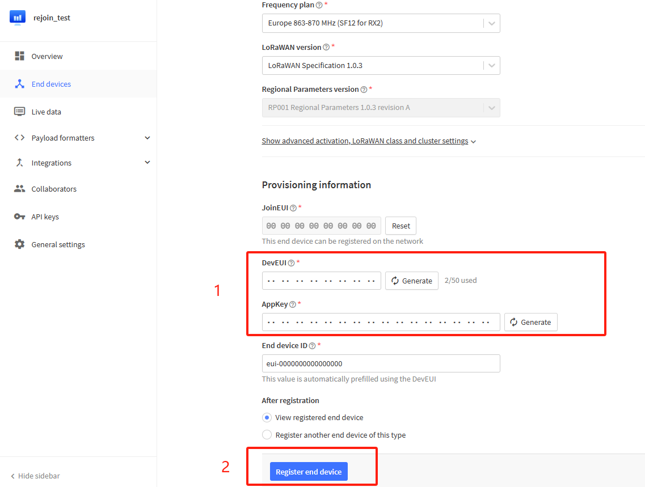Click 'This end device can be registered' message
645x487 pixels.
342,242
